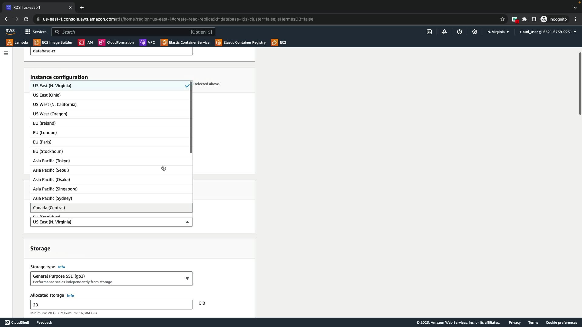This screenshot has height=327, width=582.
Task: Open the notifications bell icon
Action: [x=444, y=32]
